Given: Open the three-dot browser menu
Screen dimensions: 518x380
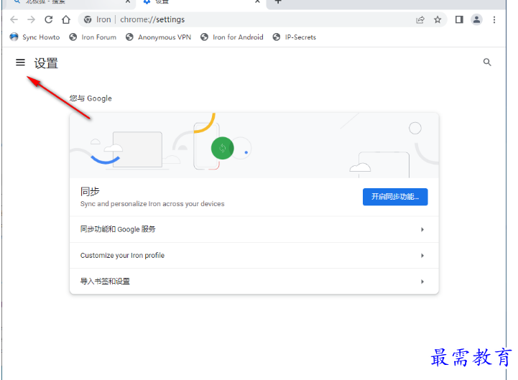Looking at the screenshot, I should 494,20.
